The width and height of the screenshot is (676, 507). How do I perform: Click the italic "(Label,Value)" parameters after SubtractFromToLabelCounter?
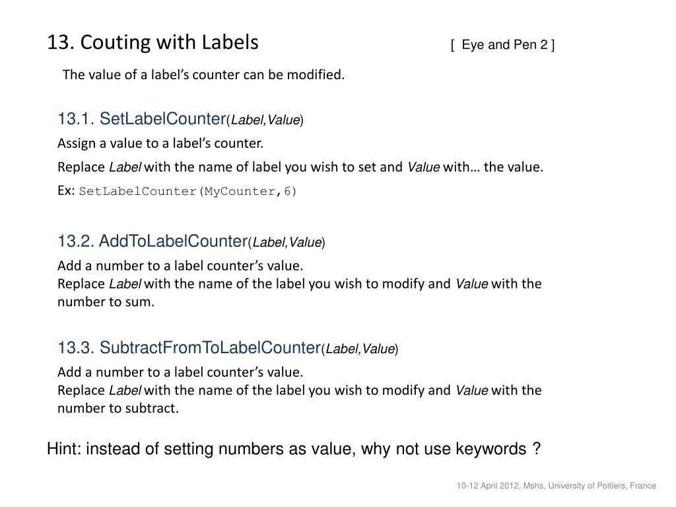click(360, 349)
